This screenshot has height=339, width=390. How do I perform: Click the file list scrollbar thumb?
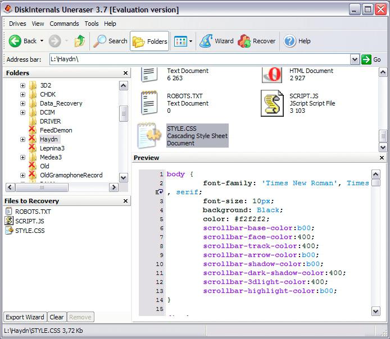pos(383,136)
